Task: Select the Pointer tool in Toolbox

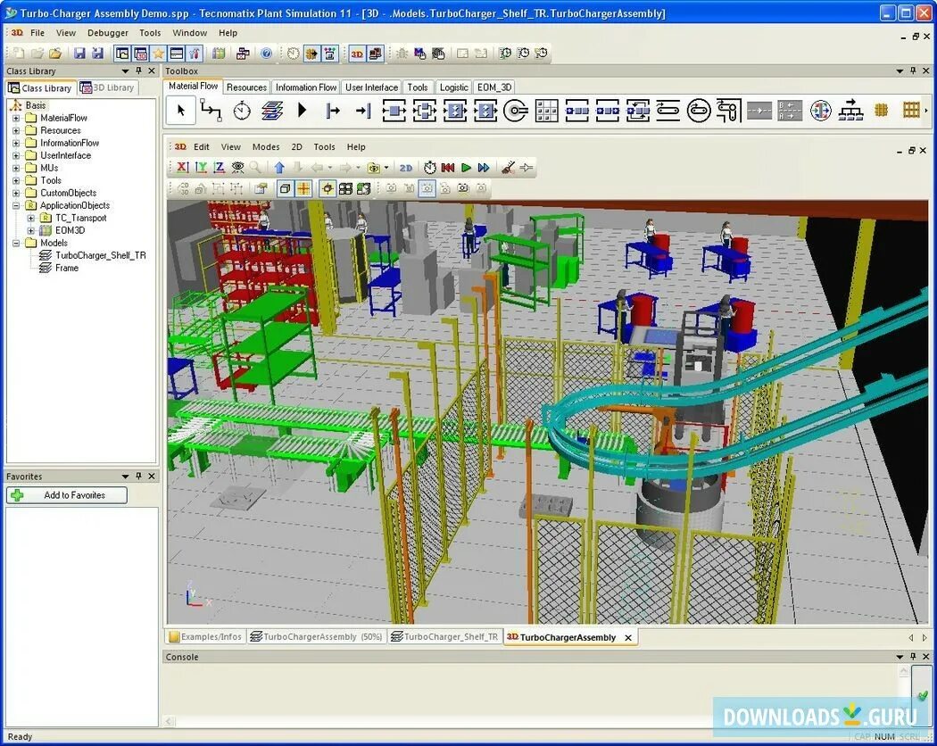Action: pos(181,111)
